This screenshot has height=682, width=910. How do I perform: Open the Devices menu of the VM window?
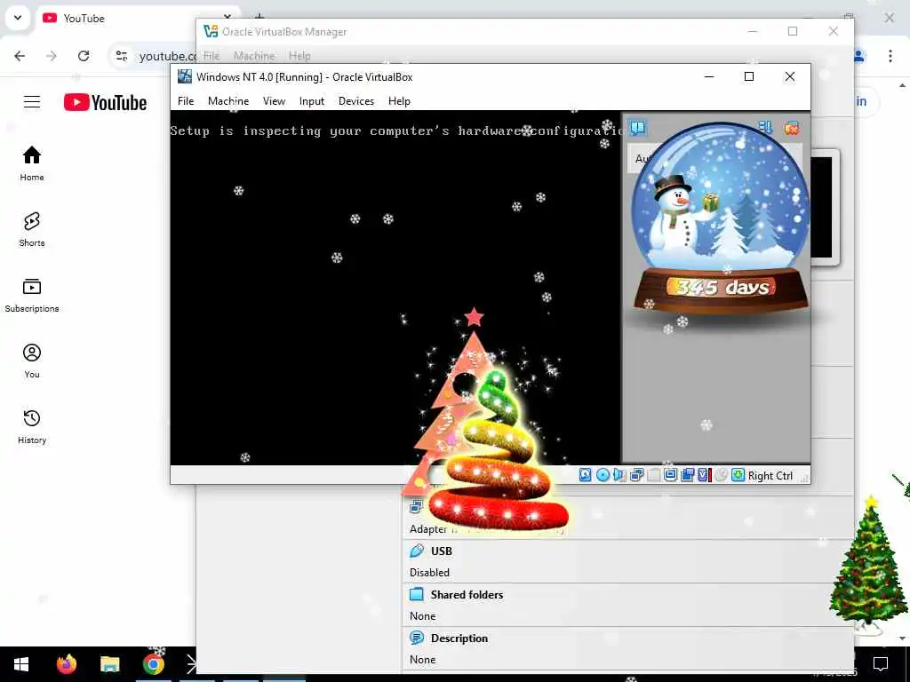356,101
